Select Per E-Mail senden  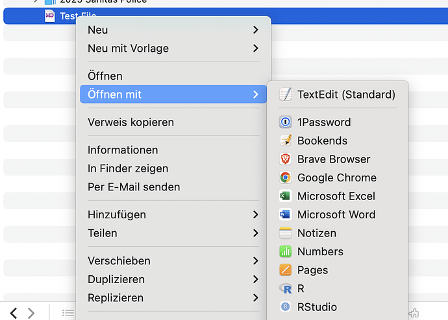(134, 187)
